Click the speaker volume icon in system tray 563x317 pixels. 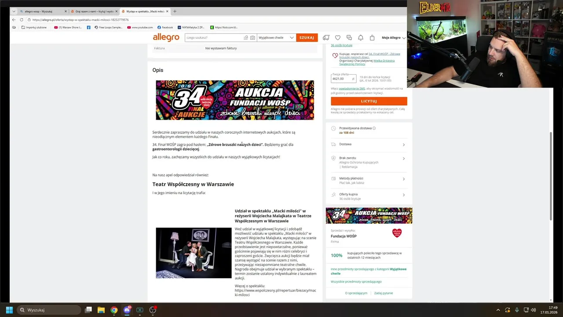[x=533, y=310]
